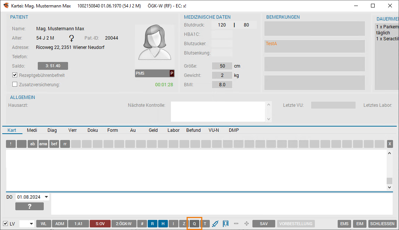This screenshot has width=399, height=230.
Task: Click the female gender symbol icon
Action: [71, 38]
